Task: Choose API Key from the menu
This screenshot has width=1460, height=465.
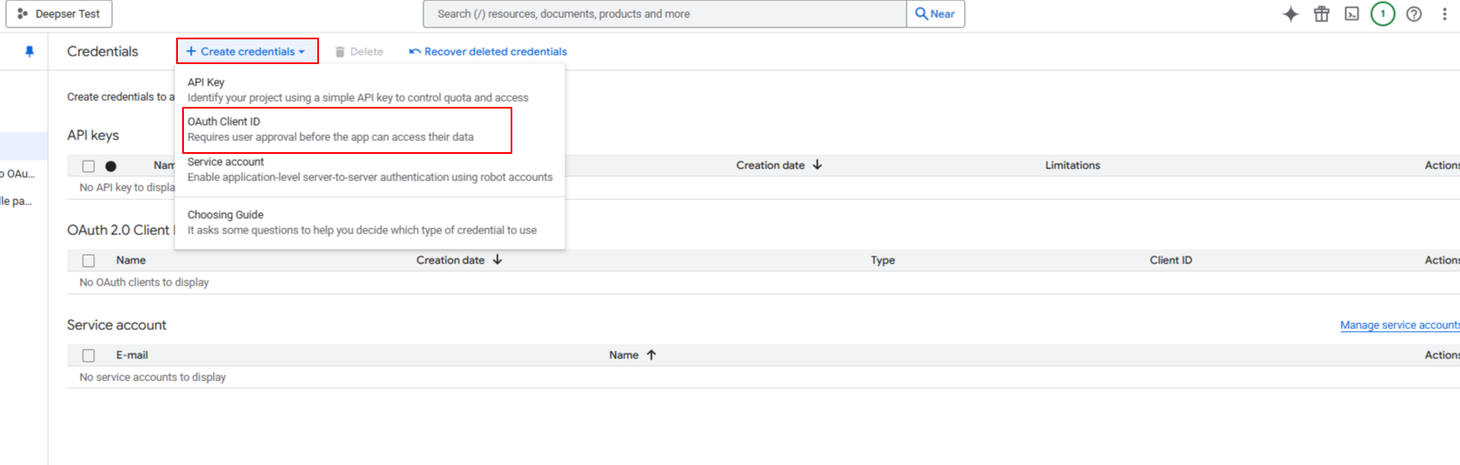Action: pyautogui.click(x=369, y=90)
